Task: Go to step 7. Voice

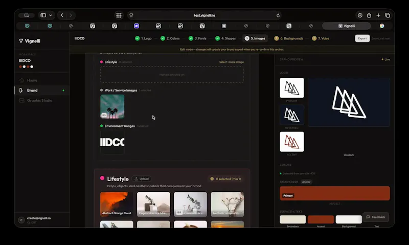Action: (321, 38)
